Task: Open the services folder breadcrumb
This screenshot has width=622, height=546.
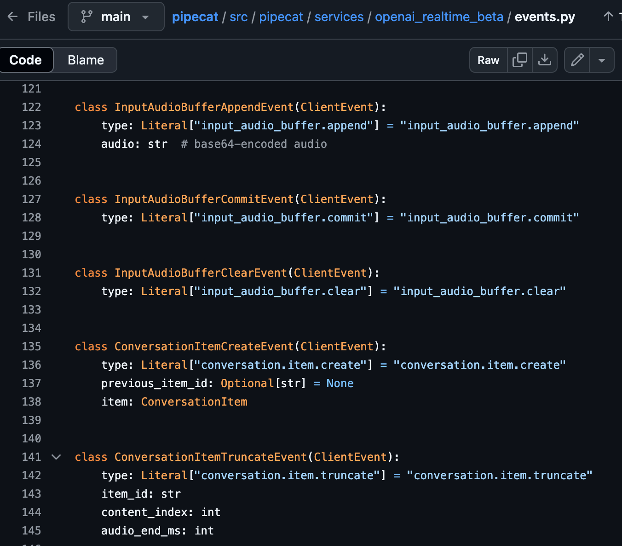Action: pyautogui.click(x=339, y=17)
